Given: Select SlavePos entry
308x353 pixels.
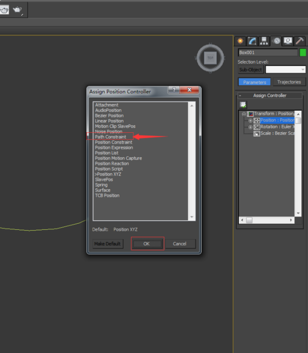Looking at the screenshot, I should coord(104,180).
